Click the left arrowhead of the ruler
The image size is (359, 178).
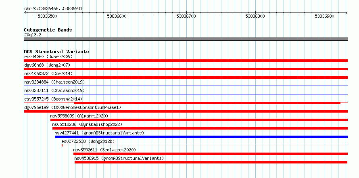click(x=25, y=13)
